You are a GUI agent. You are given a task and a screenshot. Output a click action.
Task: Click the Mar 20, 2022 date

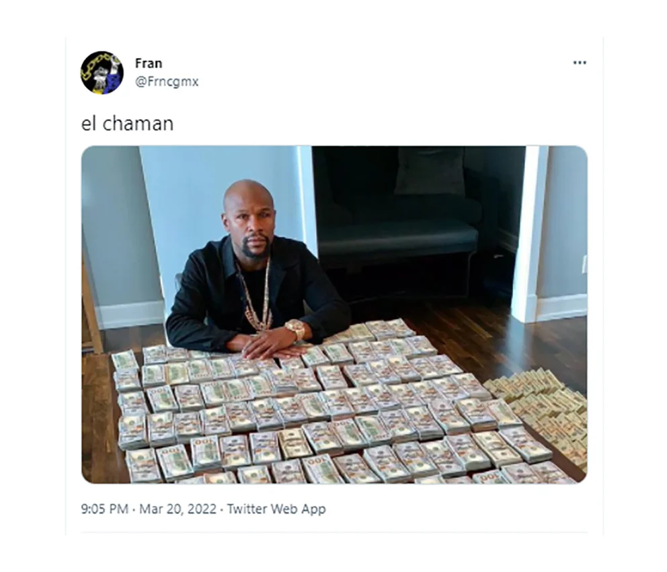pyautogui.click(x=178, y=509)
